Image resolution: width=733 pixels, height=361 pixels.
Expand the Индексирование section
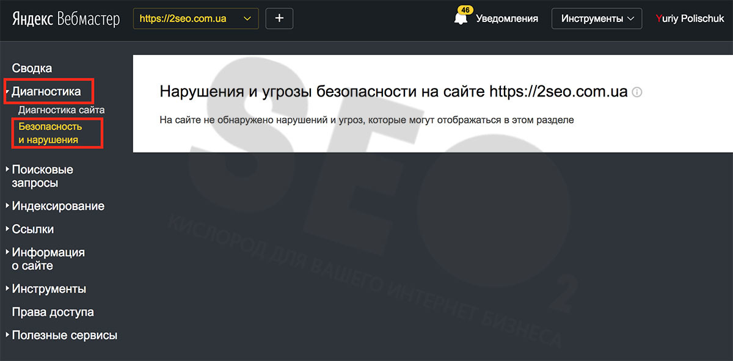[57, 206]
